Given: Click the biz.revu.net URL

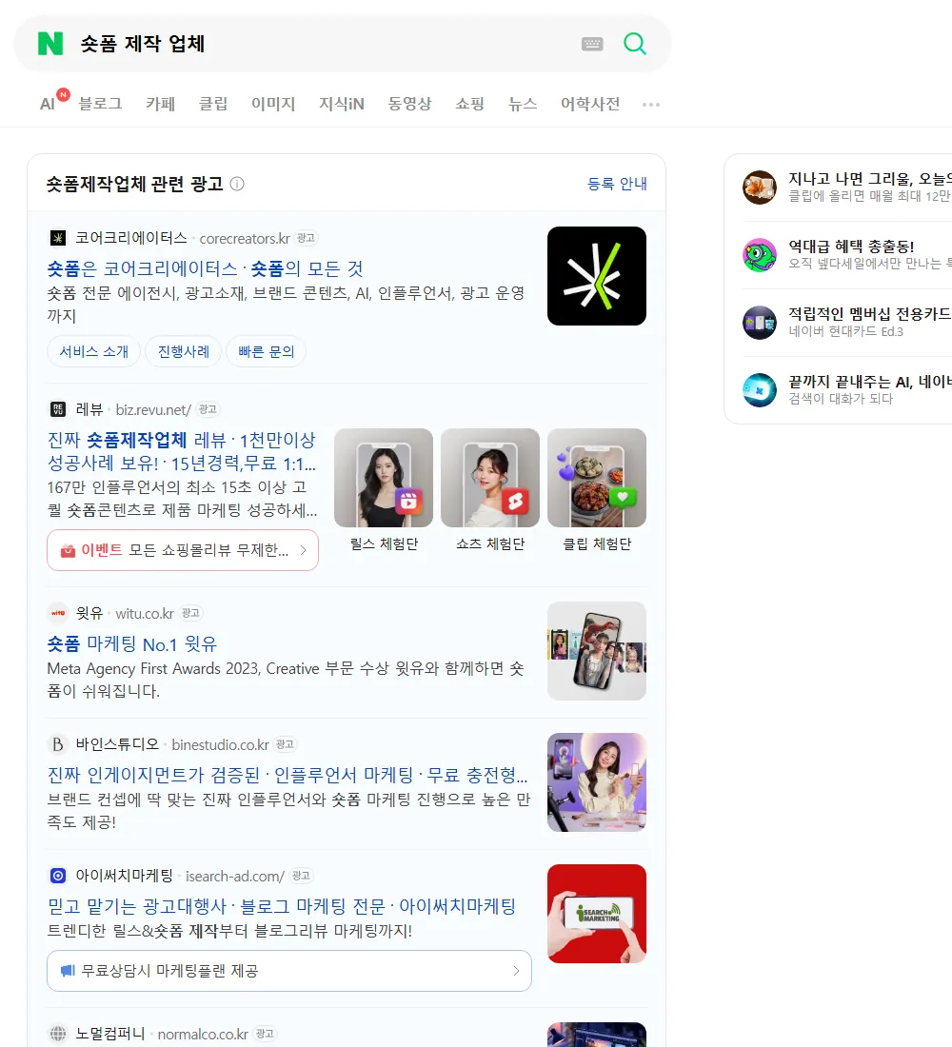Looking at the screenshot, I should pos(153,410).
